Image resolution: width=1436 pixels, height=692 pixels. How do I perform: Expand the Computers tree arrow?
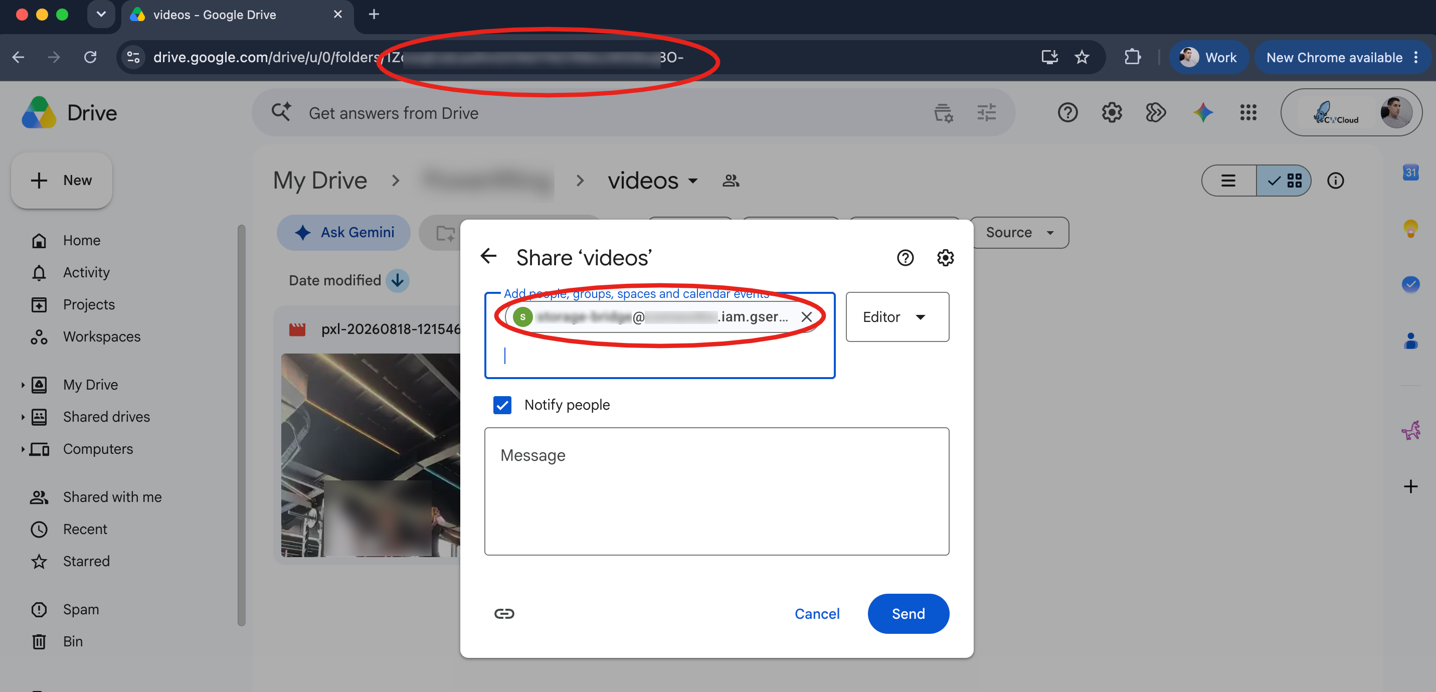[x=22, y=449]
